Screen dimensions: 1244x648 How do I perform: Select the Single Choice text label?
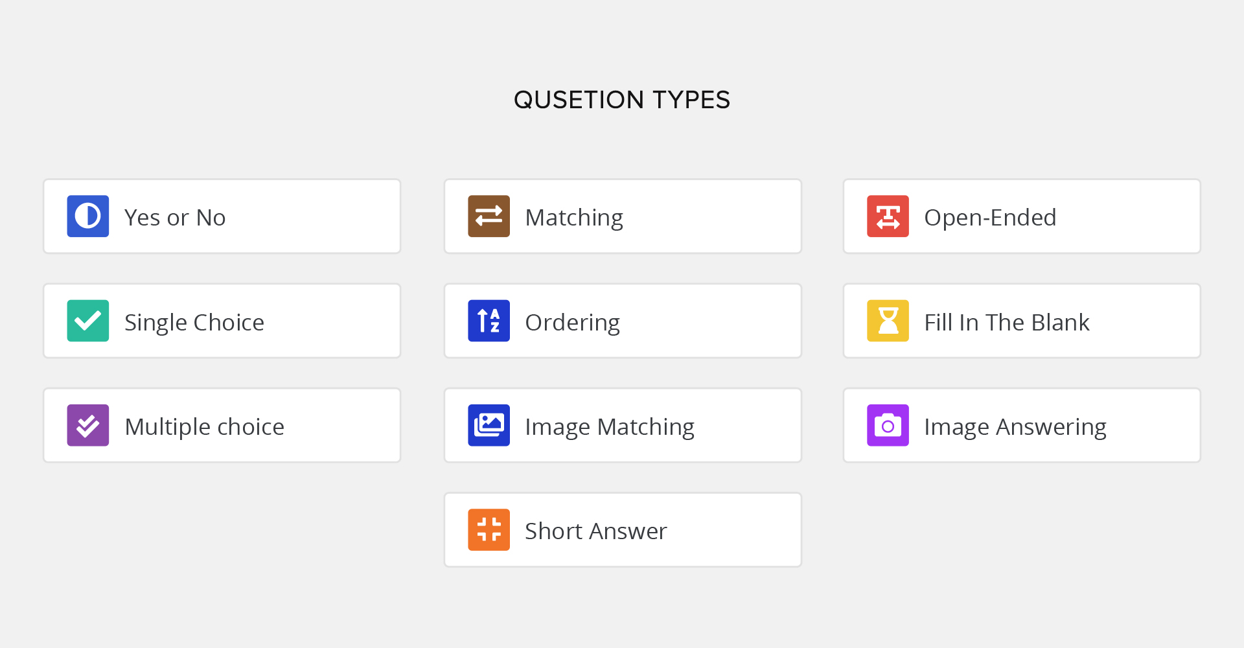[194, 322]
